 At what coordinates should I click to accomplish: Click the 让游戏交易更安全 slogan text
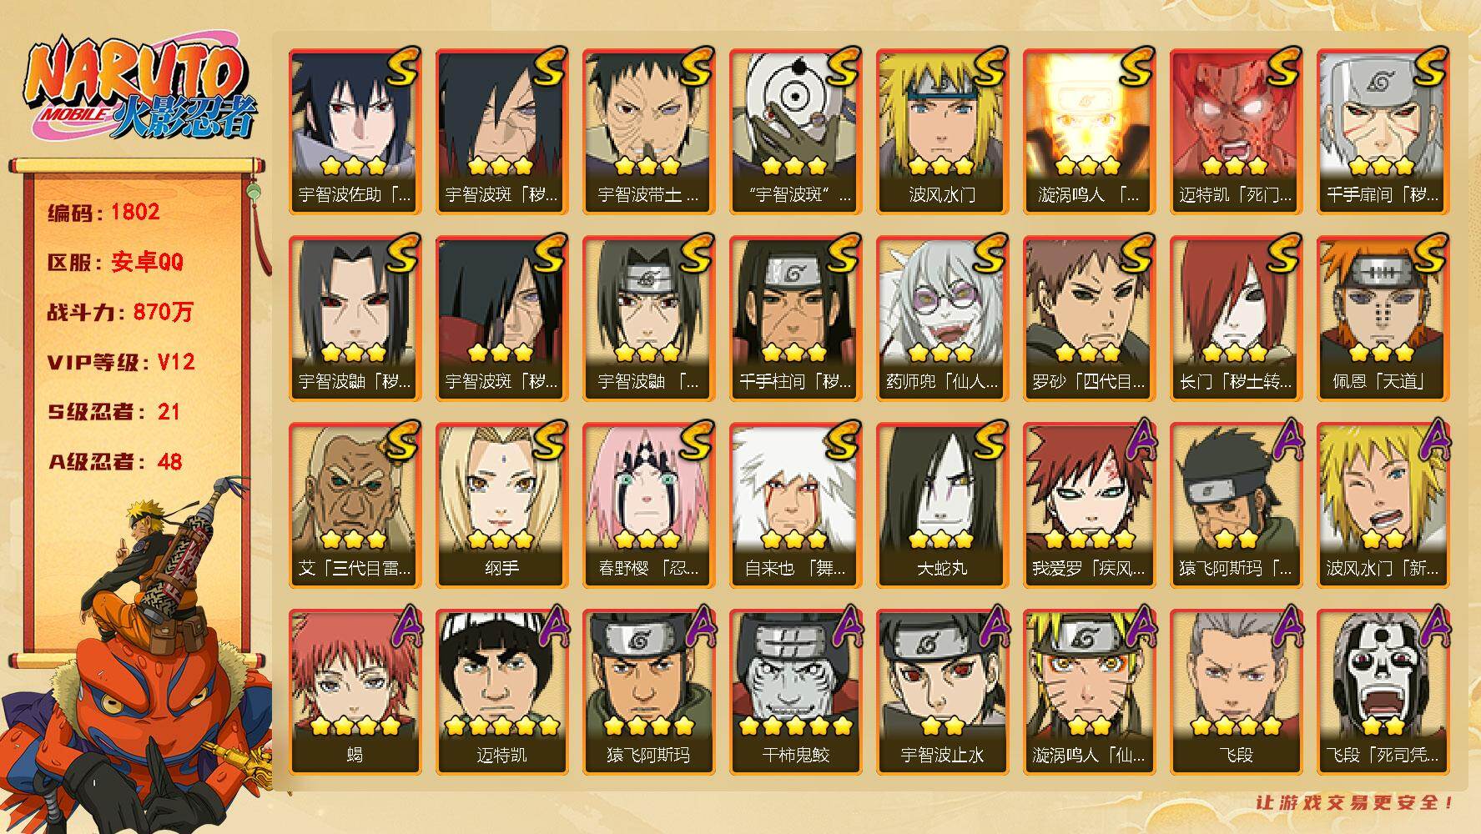(1355, 803)
